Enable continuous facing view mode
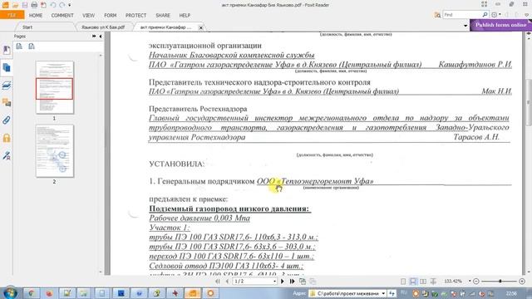Screen dimensions: 532x299 433,282
